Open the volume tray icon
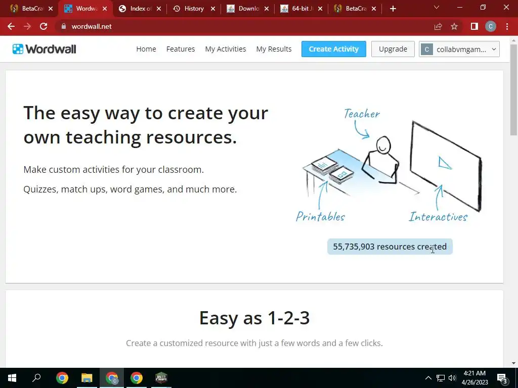Viewport: 518px width, 388px height. 452,378
